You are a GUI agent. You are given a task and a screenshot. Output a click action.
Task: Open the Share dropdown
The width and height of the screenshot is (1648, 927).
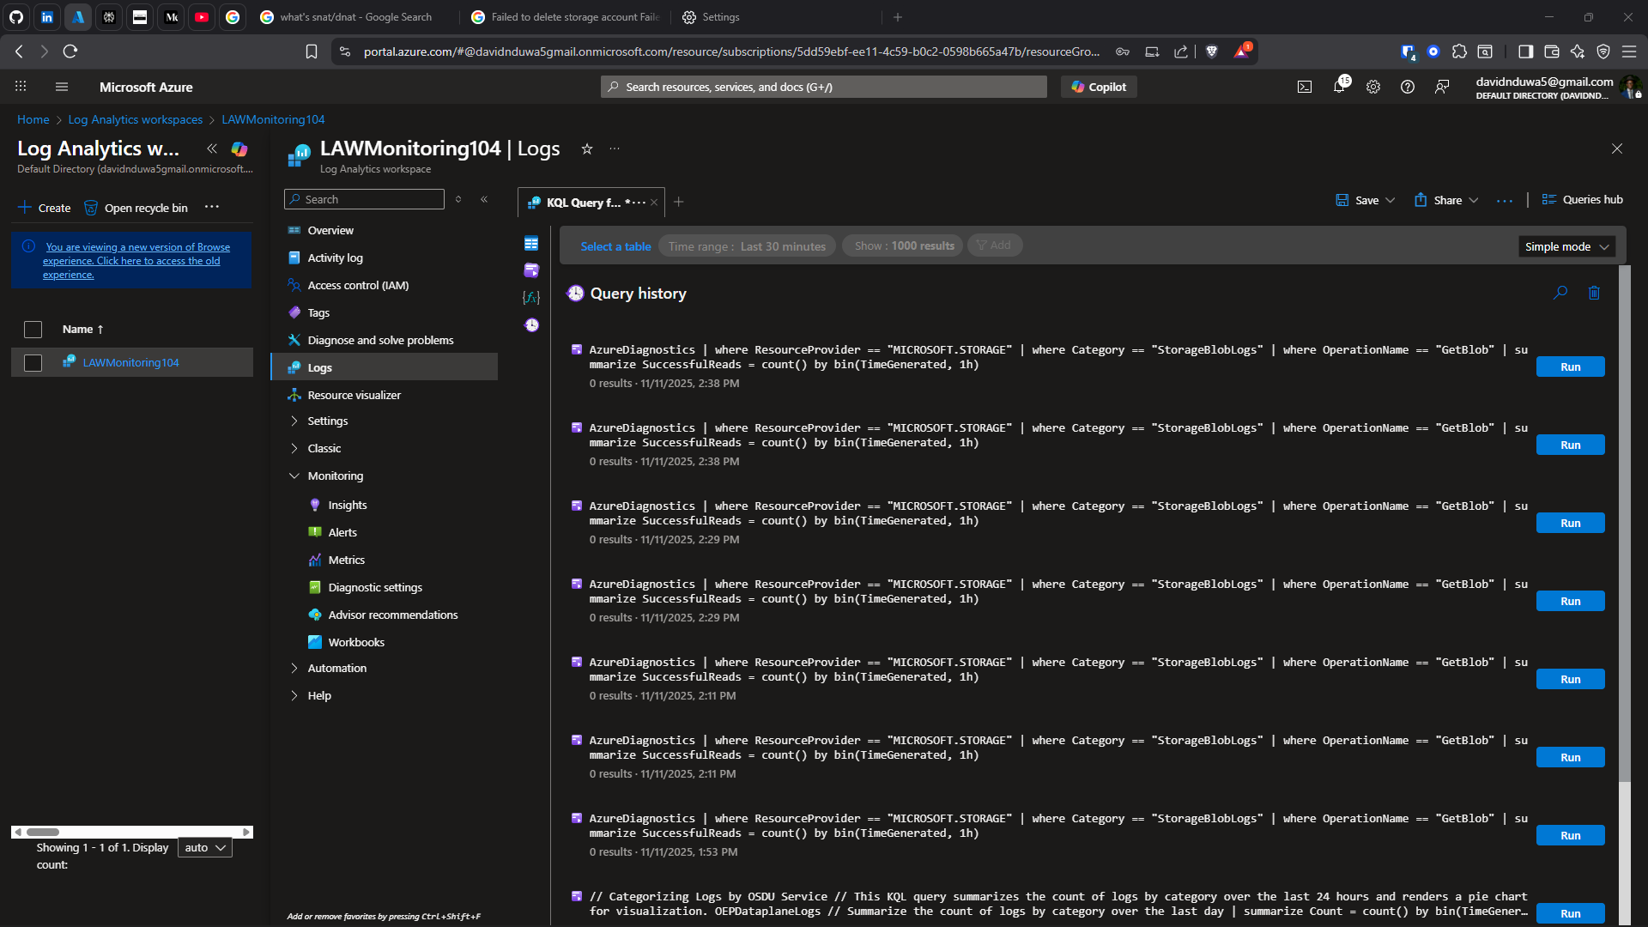(x=1446, y=200)
